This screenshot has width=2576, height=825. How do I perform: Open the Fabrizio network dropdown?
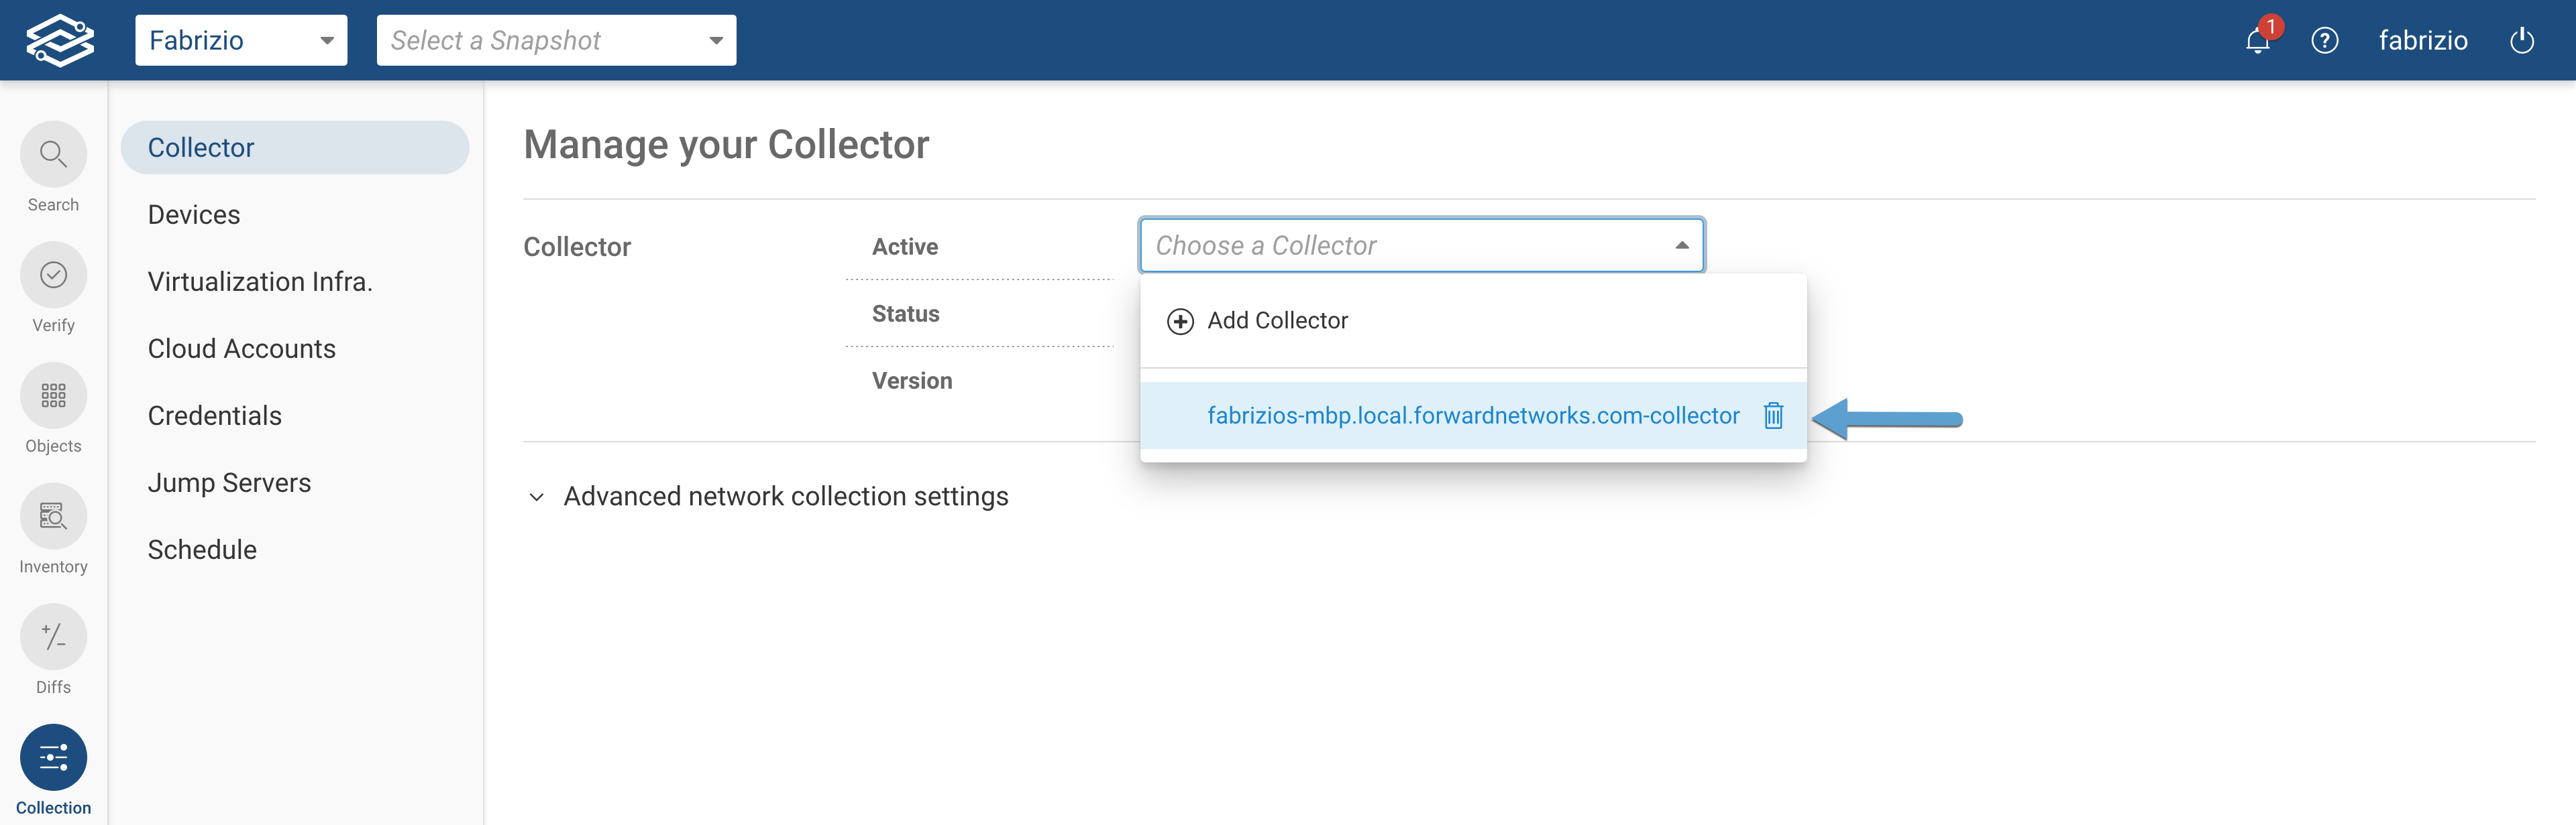coord(241,41)
